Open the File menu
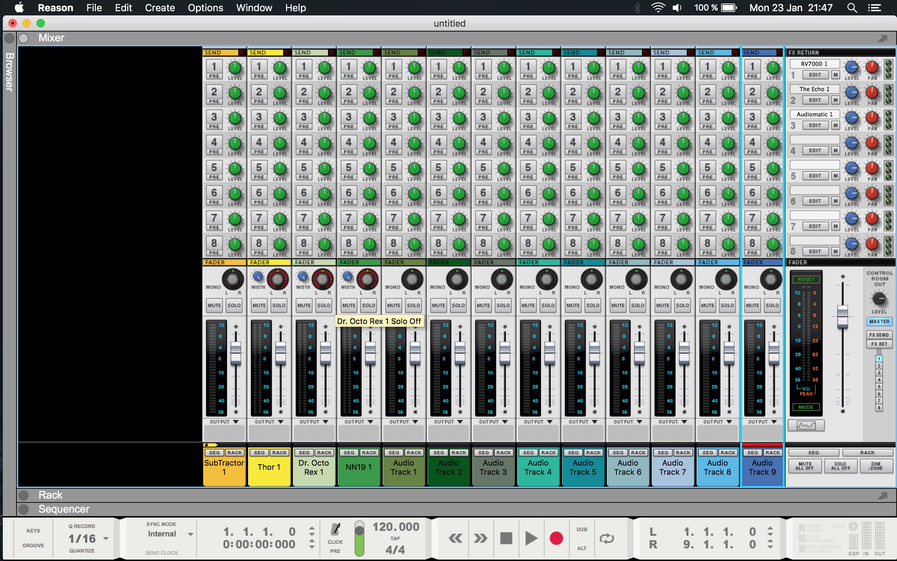 click(94, 8)
